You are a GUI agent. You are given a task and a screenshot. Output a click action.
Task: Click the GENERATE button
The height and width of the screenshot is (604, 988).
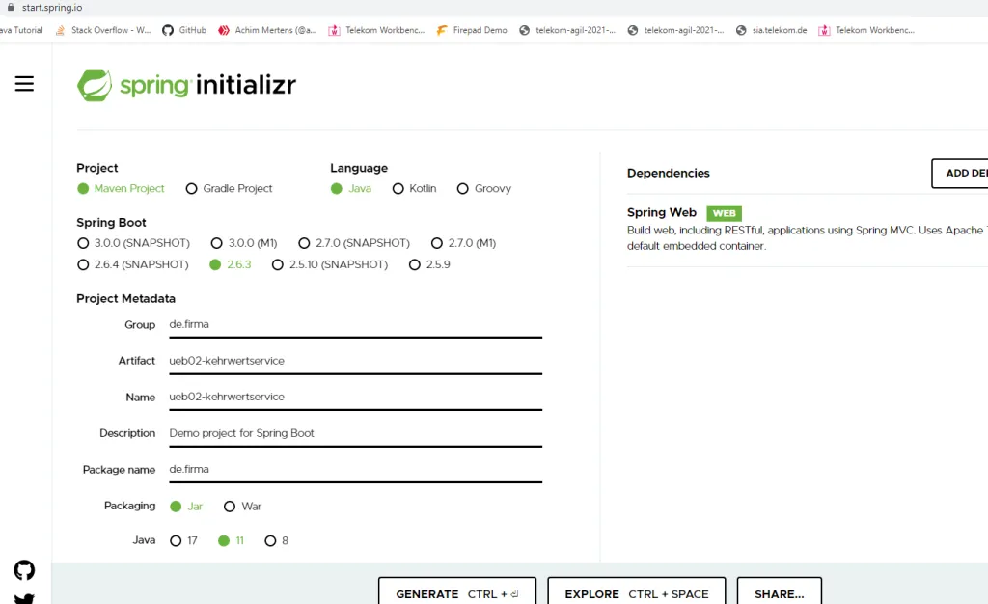(457, 592)
